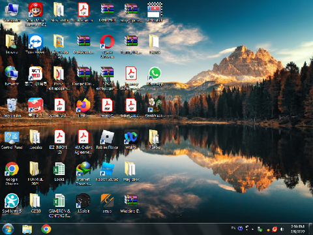This screenshot has width=313, height=235.
Task: Click the yellow sun-shaped tray icon
Action: pyautogui.click(x=268, y=230)
